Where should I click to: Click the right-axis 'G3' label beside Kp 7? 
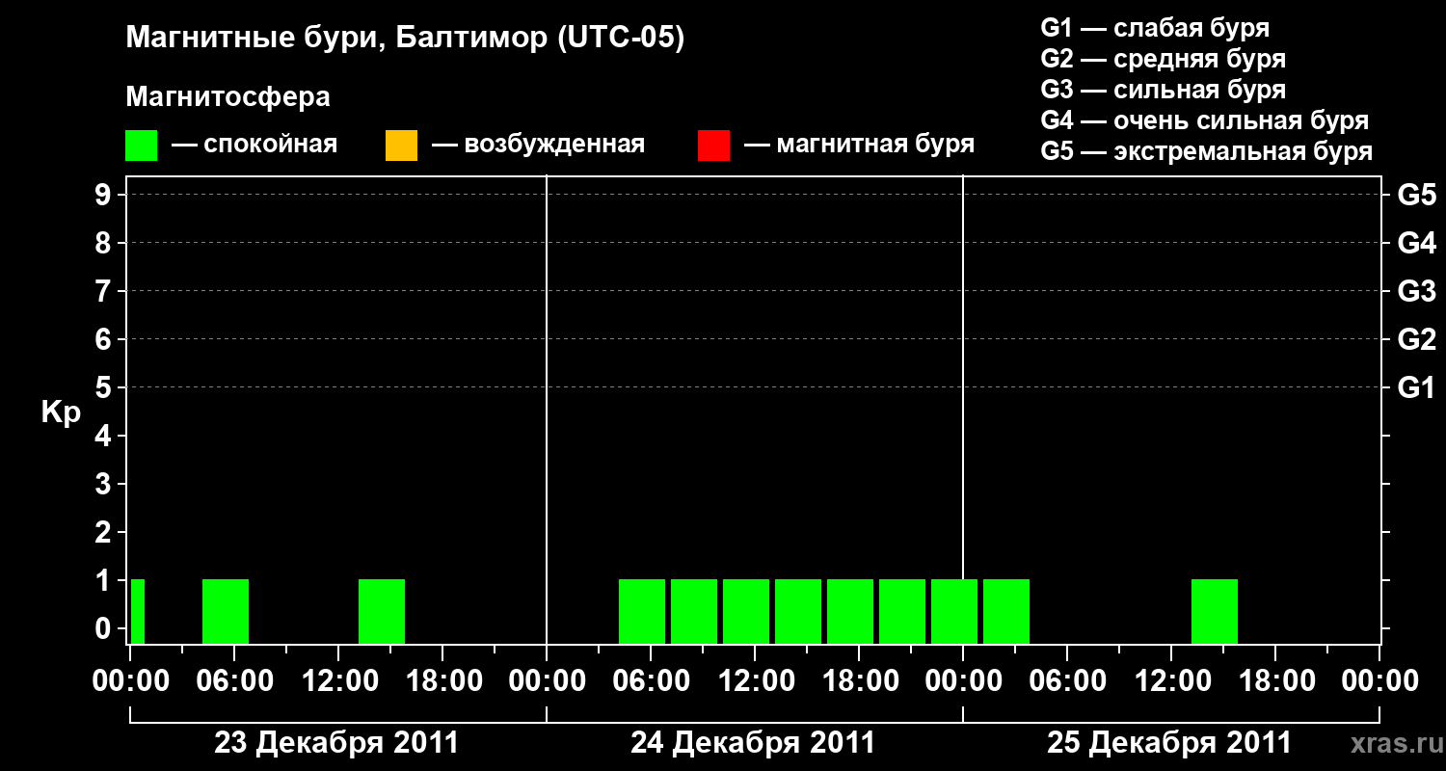(1417, 292)
